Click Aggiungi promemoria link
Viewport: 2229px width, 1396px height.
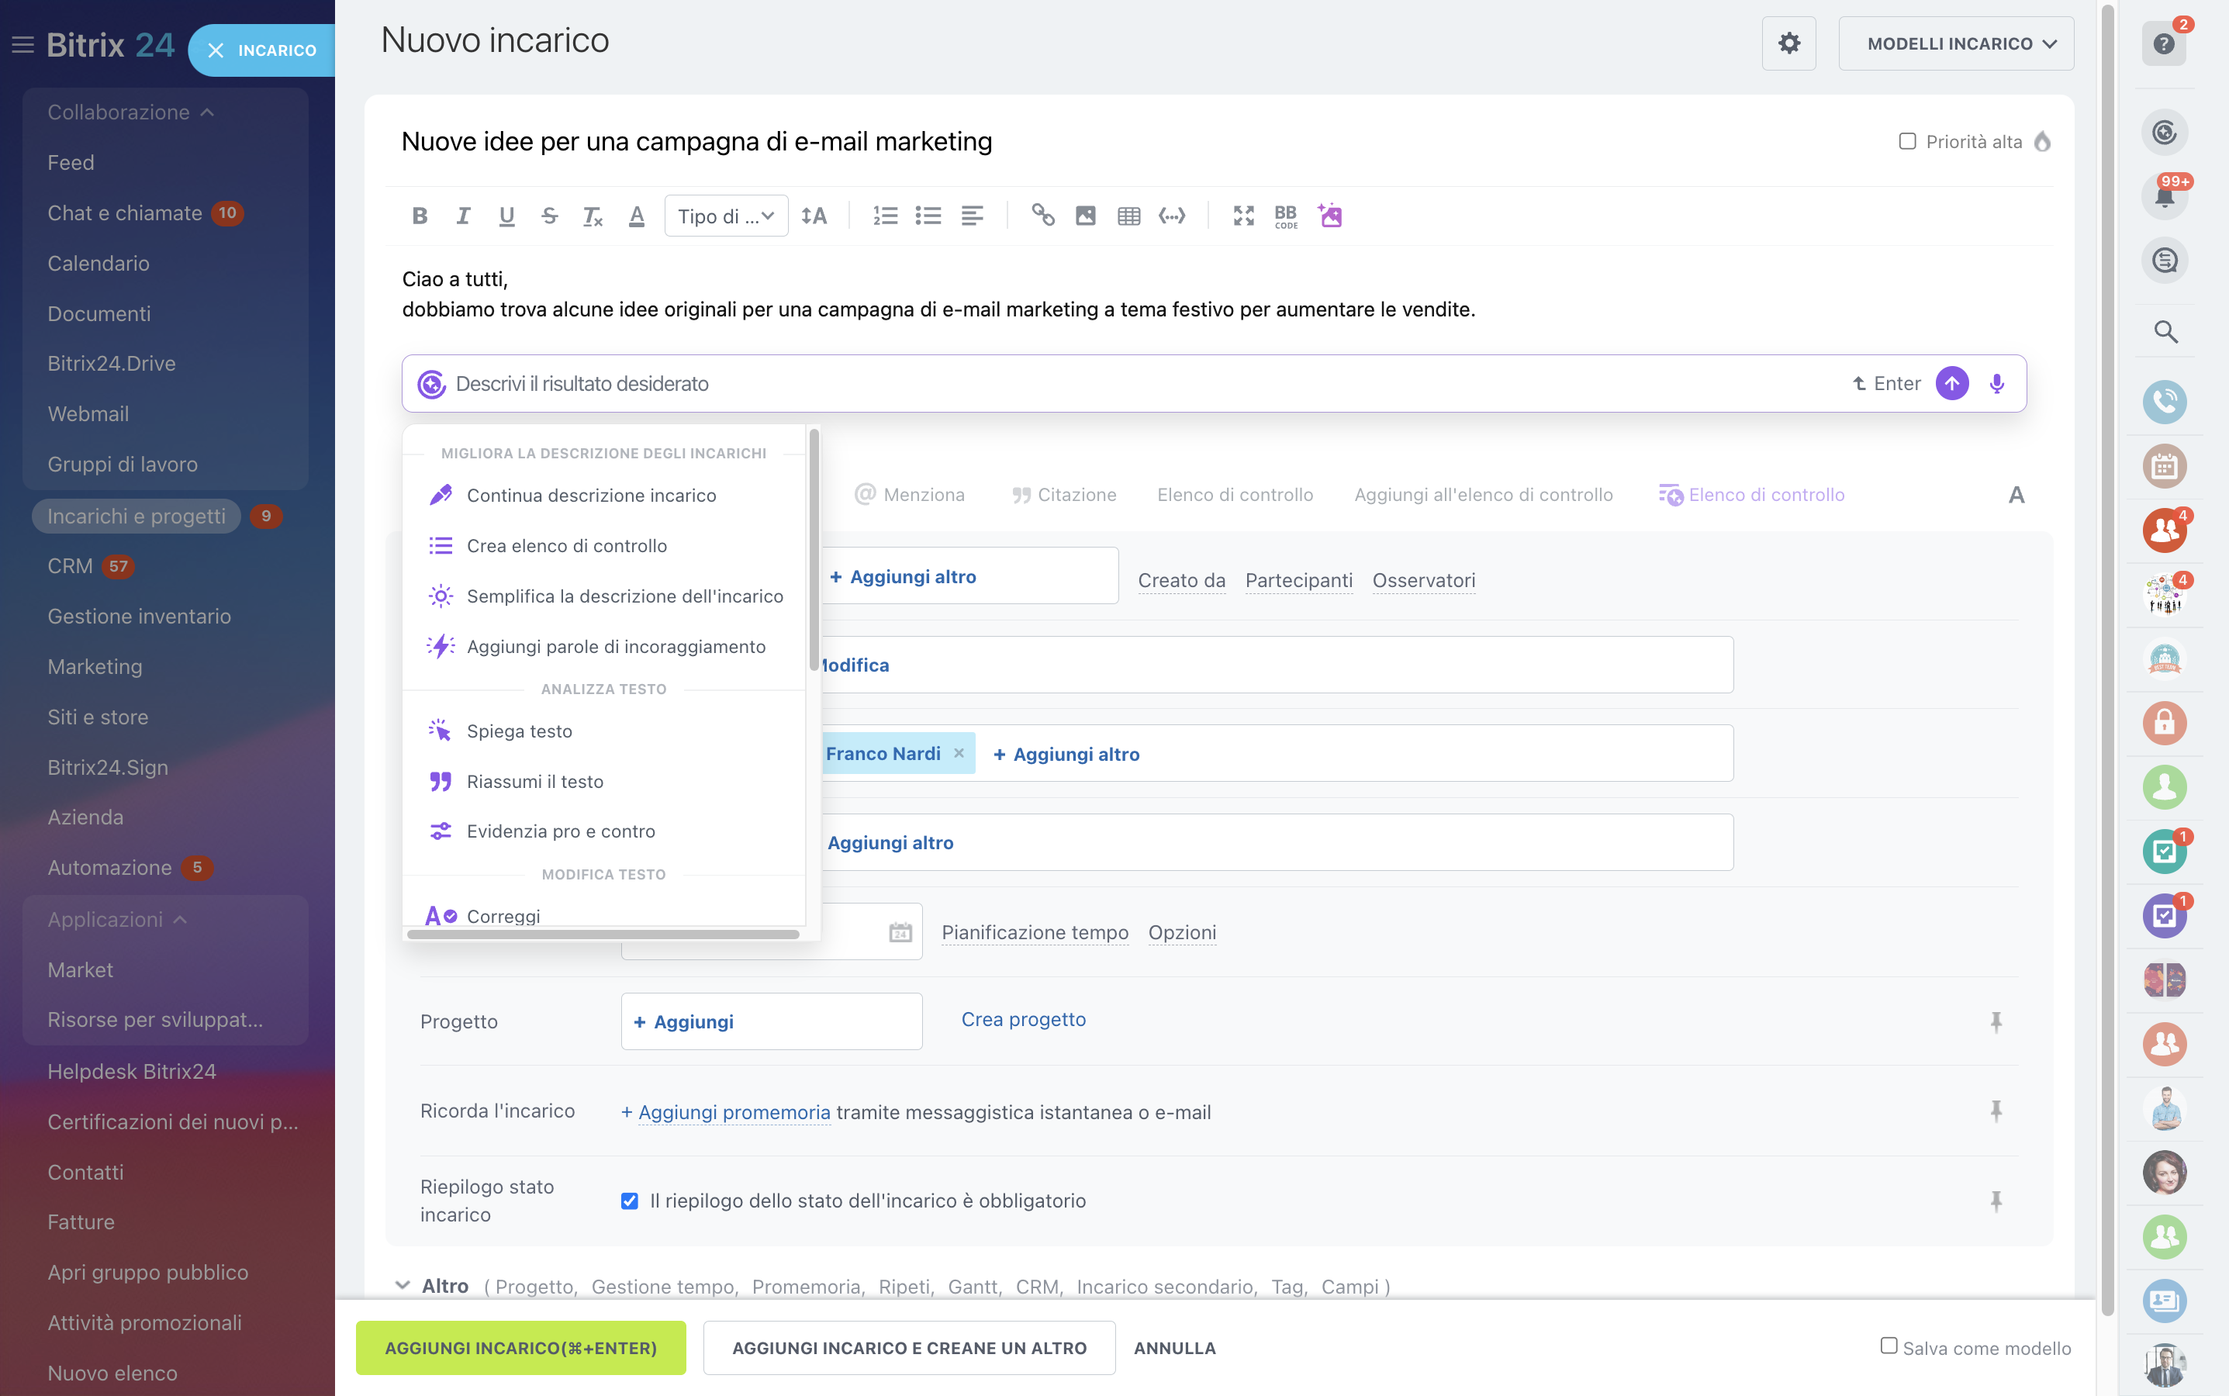pyautogui.click(x=733, y=1111)
